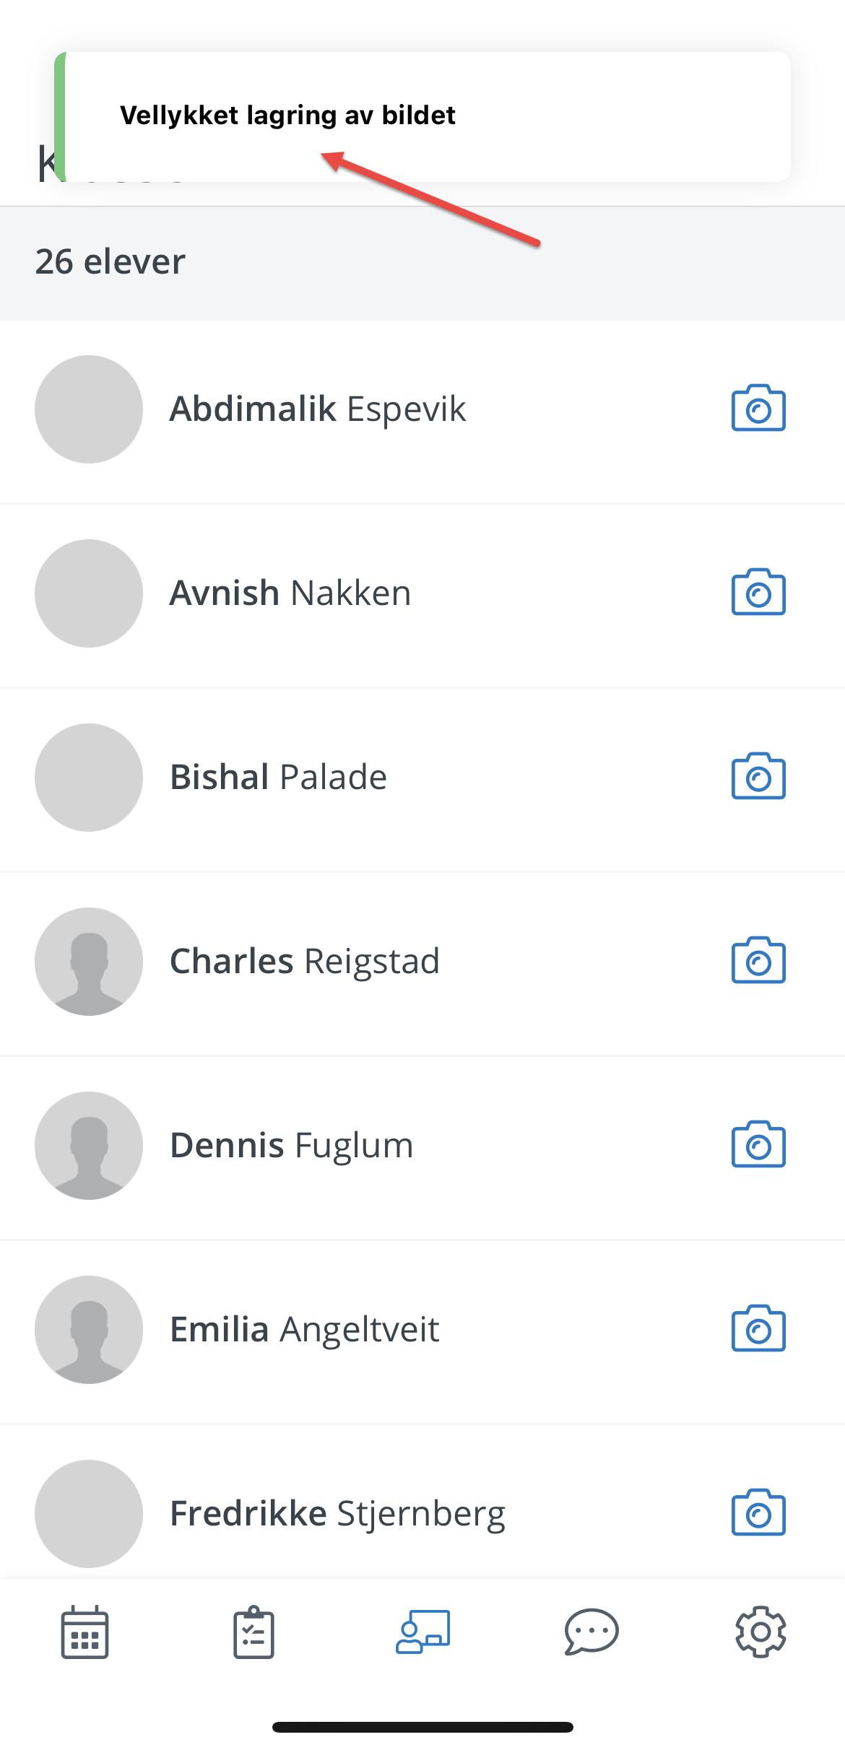Viewport: 845px width, 1750px height.
Task: Open the class/students tab in bottom bar
Action: coord(422,1632)
